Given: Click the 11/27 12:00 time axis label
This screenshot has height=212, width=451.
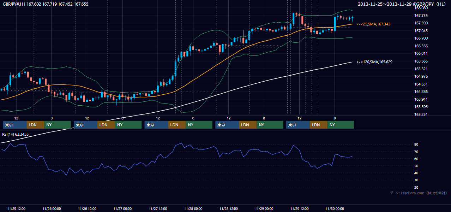Looking at the screenshot, I should click(x=158, y=208).
